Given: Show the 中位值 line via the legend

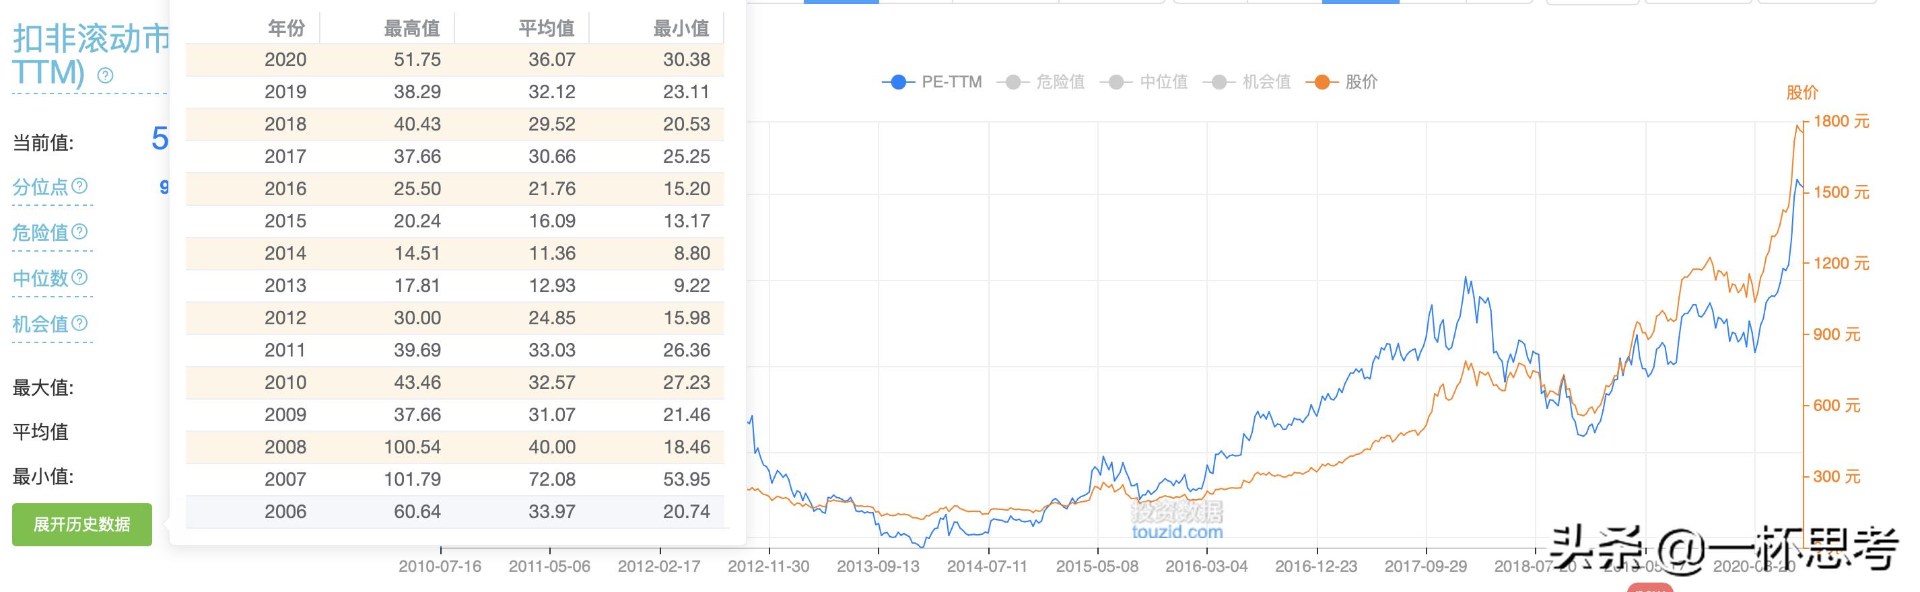Looking at the screenshot, I should point(1144,82).
